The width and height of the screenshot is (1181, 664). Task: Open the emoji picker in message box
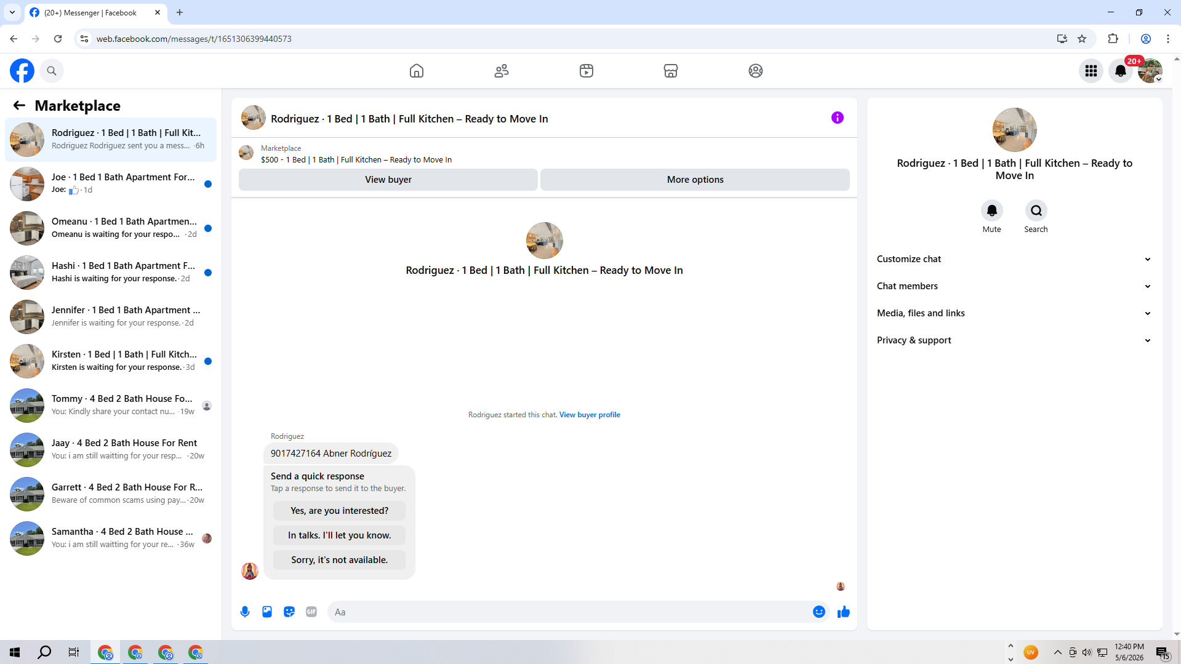tap(819, 612)
